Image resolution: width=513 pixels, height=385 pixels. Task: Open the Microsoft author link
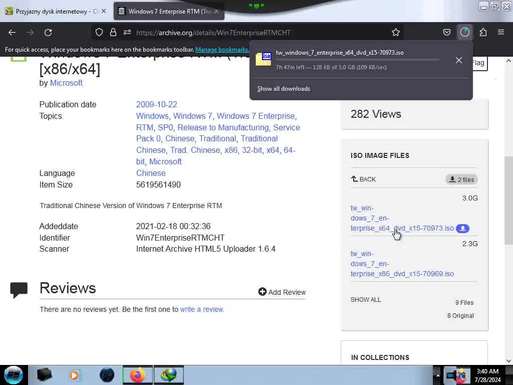coord(66,83)
